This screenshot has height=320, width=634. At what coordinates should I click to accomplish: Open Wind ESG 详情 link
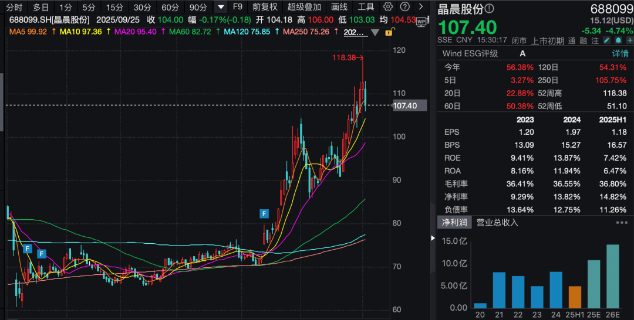coord(617,53)
